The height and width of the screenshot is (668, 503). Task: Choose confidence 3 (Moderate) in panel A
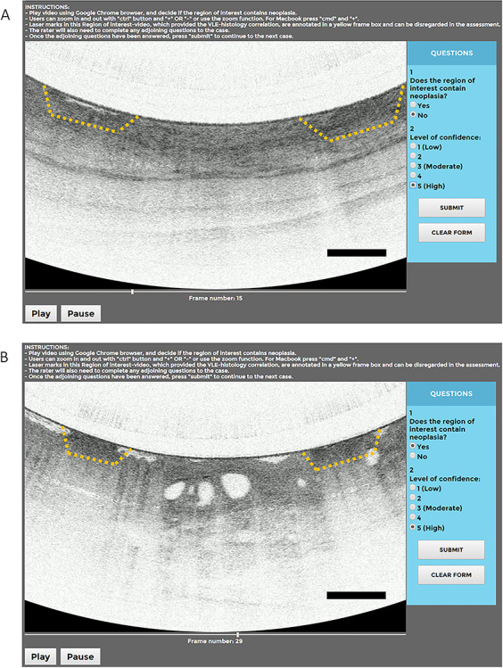(413, 166)
